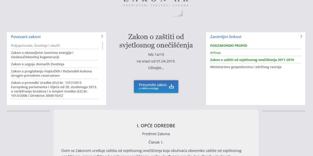Click the NN 14/19 reference text
Image resolution: width=313 pixels, height=156 pixels.
156,54
